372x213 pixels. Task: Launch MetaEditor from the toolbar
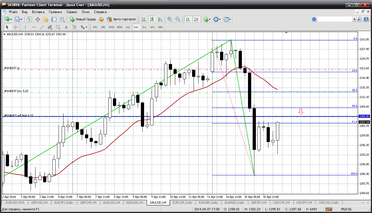[101, 19]
